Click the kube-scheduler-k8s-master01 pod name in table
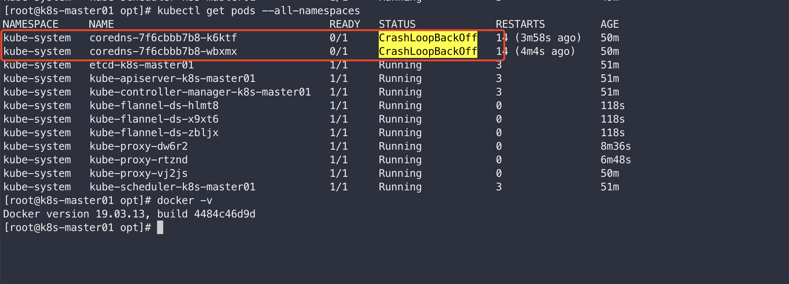 pos(172,187)
